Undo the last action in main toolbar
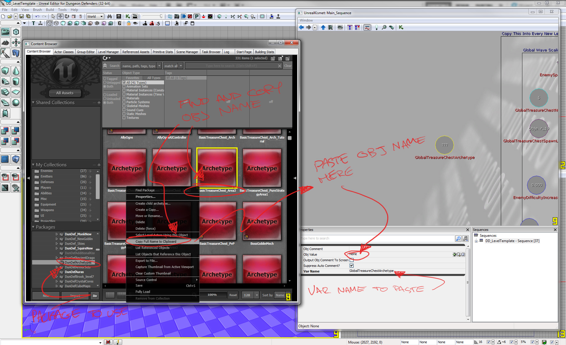566x345 pixels. 37,17
